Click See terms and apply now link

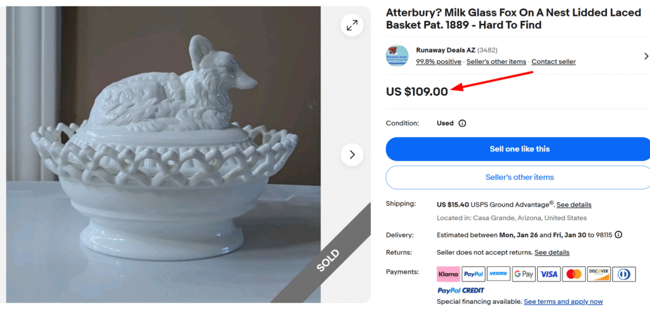point(563,302)
